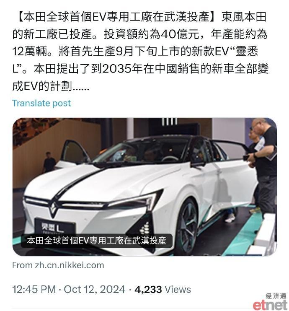
Task: Click the car's front license plate
Action: pyautogui.click(x=55, y=226)
